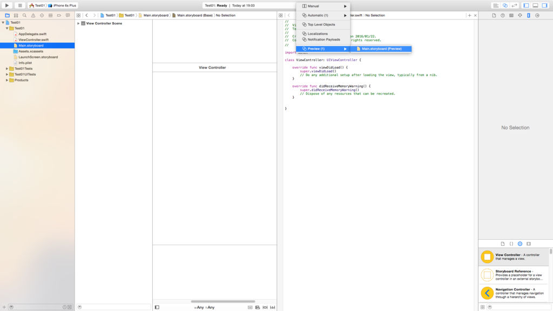Open the Symbol navigator tab
Image resolution: width=553 pixels, height=311 pixels.
tap(16, 16)
